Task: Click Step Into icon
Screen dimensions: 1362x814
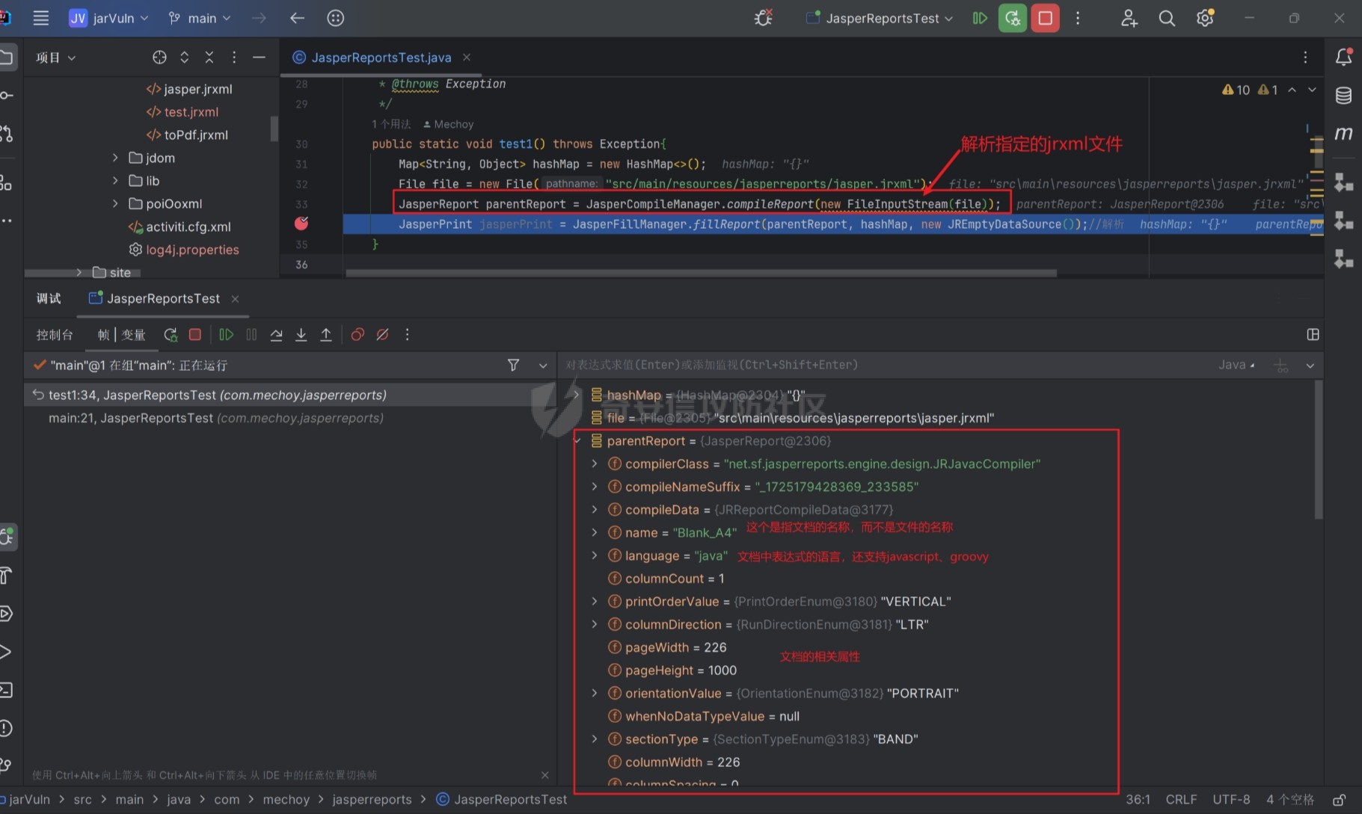Action: [x=301, y=335]
